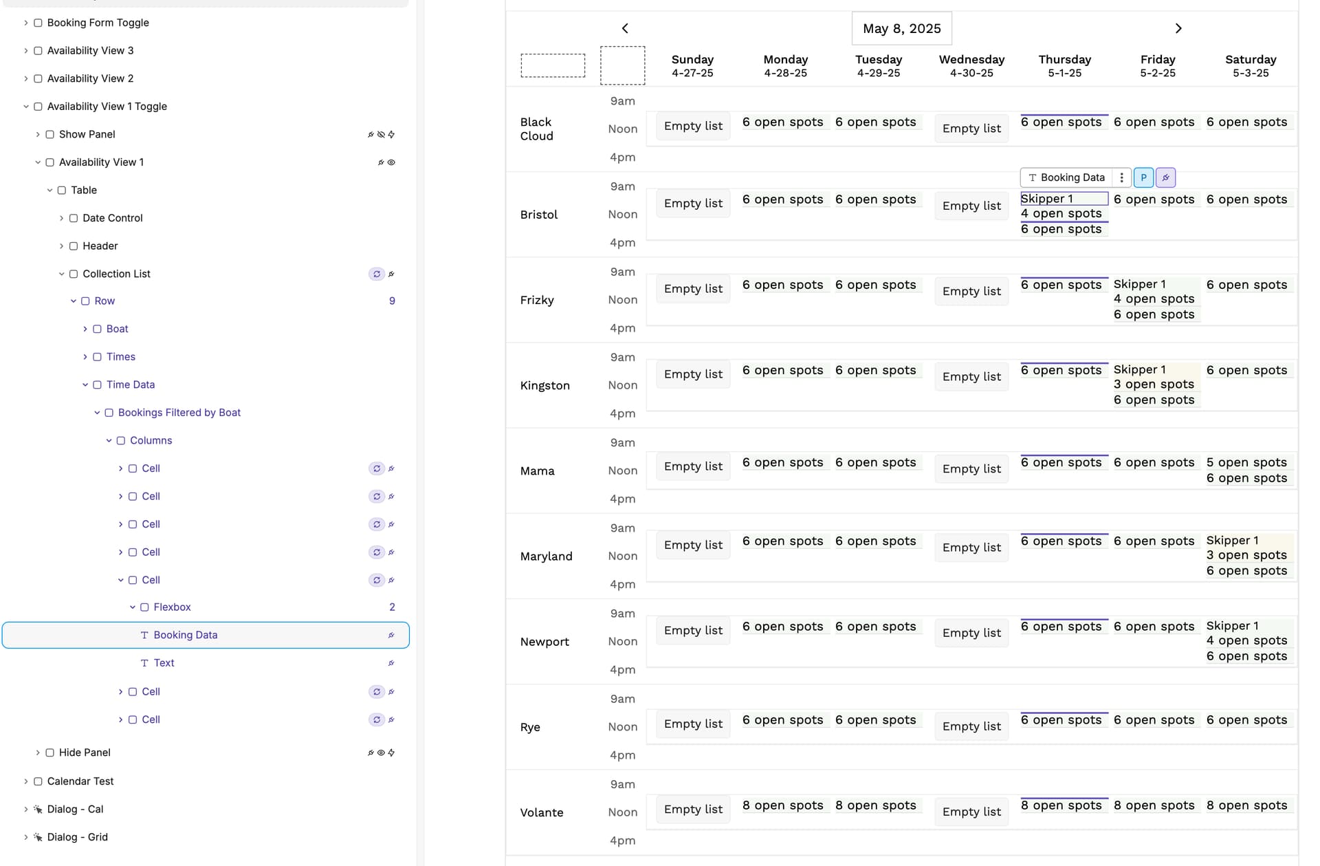Click the May 8, 2025 date field
Image resolution: width=1320 pixels, height=866 pixels.
[902, 28]
